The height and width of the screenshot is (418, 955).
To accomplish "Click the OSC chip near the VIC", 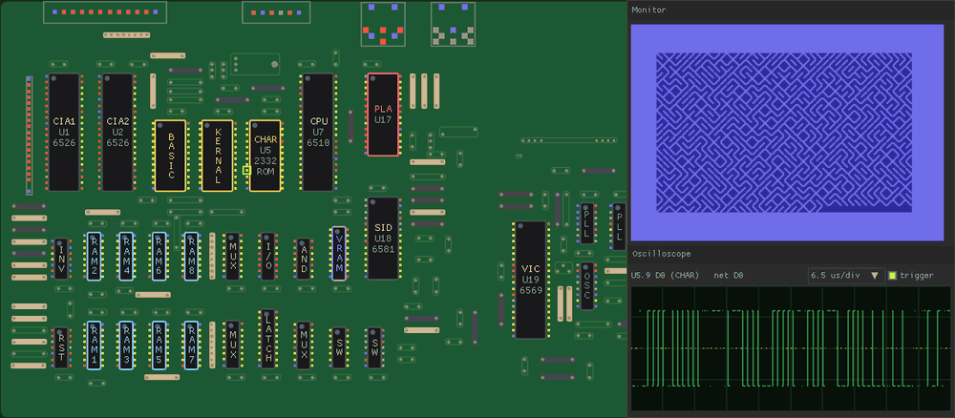I will tap(586, 286).
